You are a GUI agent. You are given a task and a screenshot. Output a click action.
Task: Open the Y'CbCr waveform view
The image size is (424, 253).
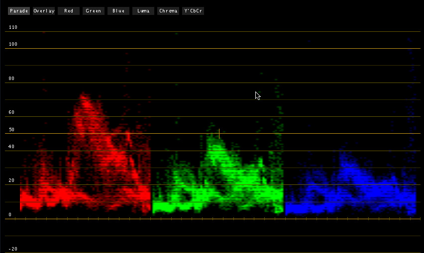193,11
